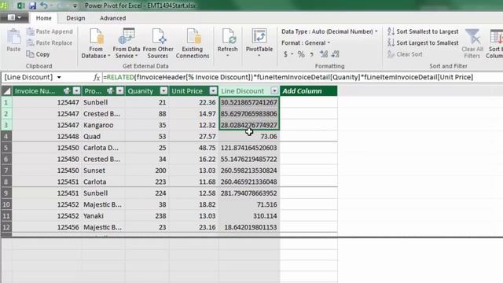Click the Paste icon in Clipboard
The image size is (503, 283).
point(14,40)
